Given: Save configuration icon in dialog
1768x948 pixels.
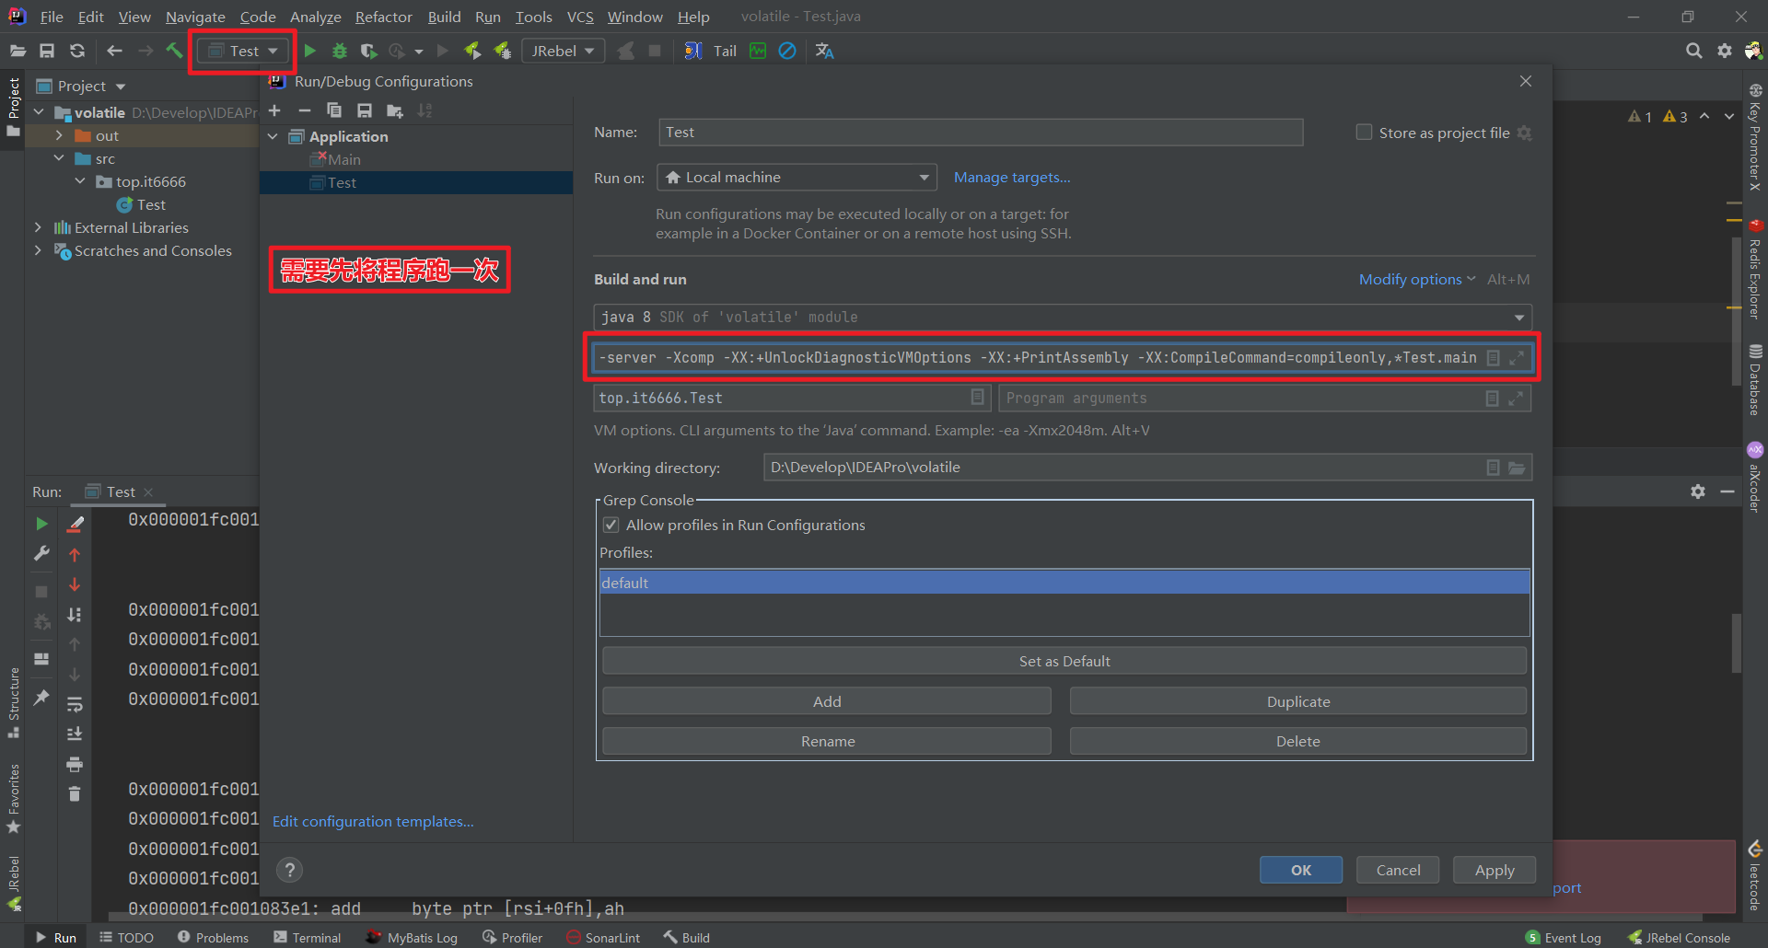Looking at the screenshot, I should point(365,110).
